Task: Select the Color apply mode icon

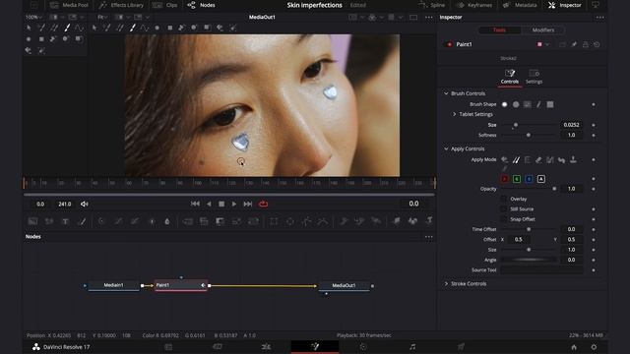Action: (504, 160)
